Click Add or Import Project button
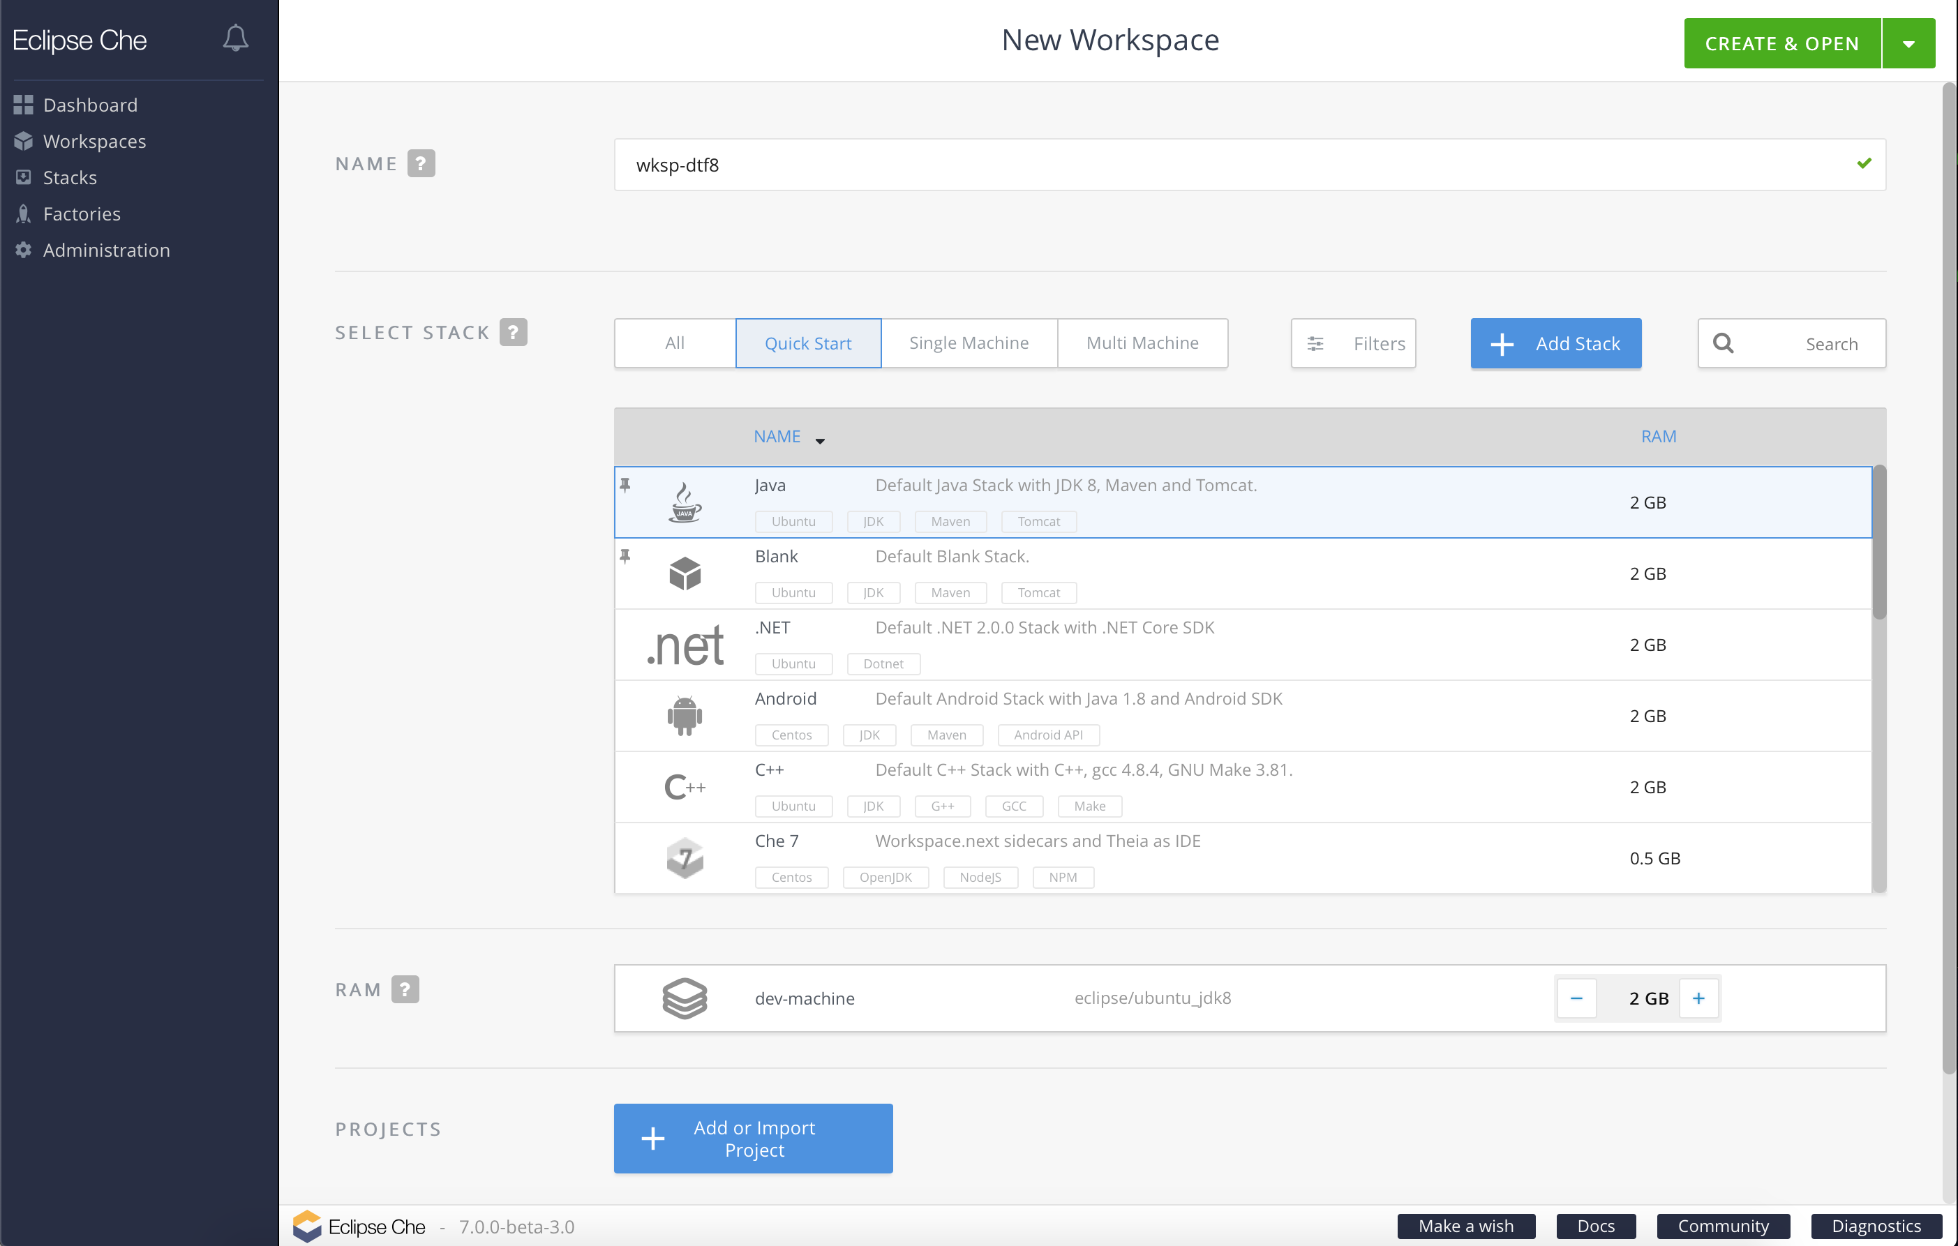 coord(753,1138)
